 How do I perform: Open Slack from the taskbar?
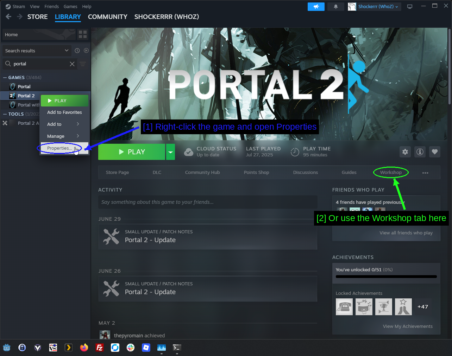point(131,348)
